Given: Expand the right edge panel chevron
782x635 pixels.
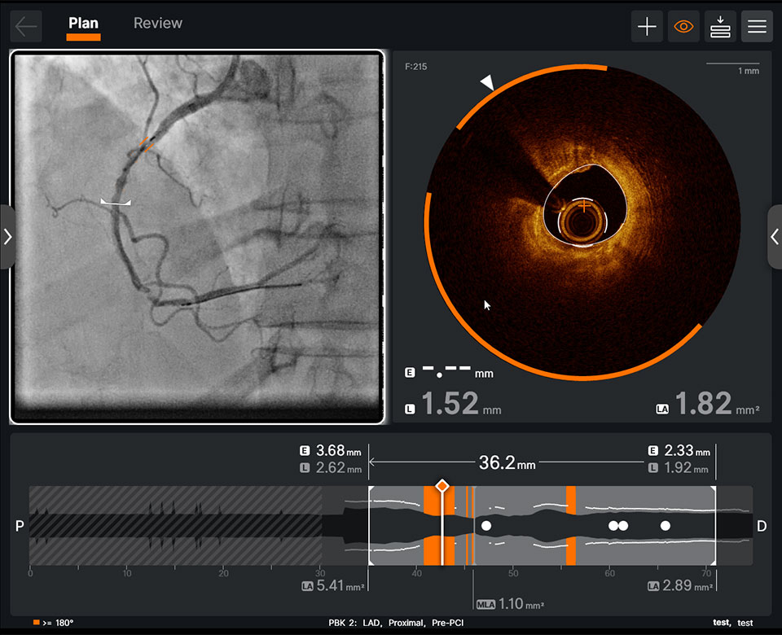Looking at the screenshot, I should (x=775, y=237).
